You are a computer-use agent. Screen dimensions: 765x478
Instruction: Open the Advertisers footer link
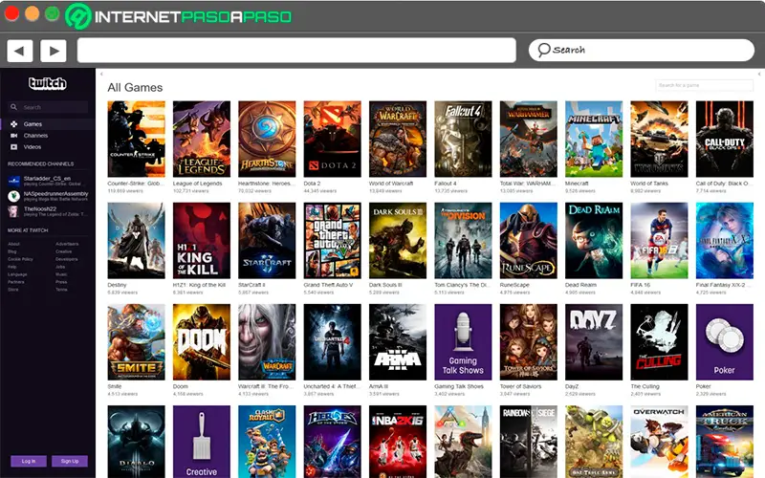(x=67, y=244)
